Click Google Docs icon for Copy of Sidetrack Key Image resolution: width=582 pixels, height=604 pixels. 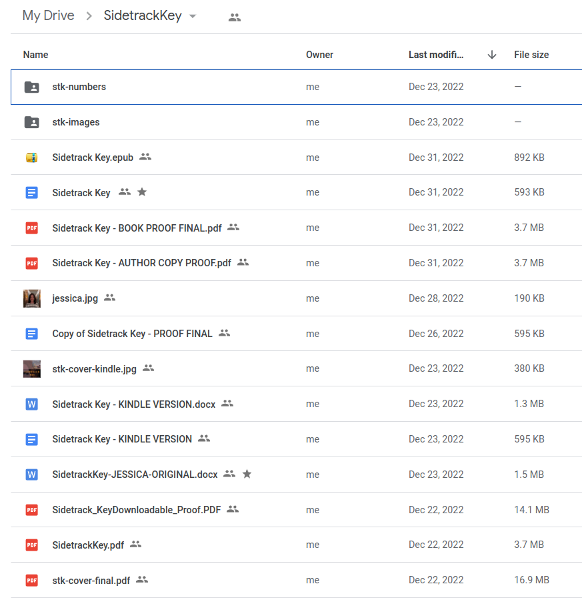pos(31,334)
